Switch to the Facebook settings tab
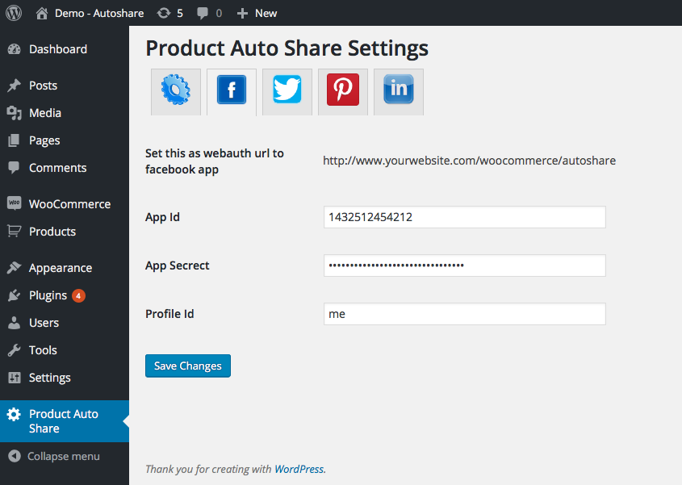 (x=232, y=92)
